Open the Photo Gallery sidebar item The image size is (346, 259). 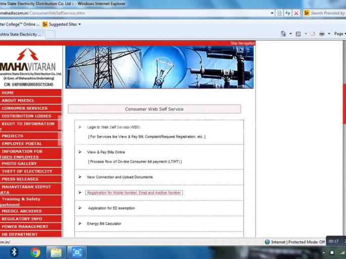tap(19, 164)
